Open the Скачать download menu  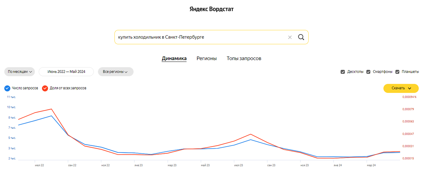[x=401, y=88]
